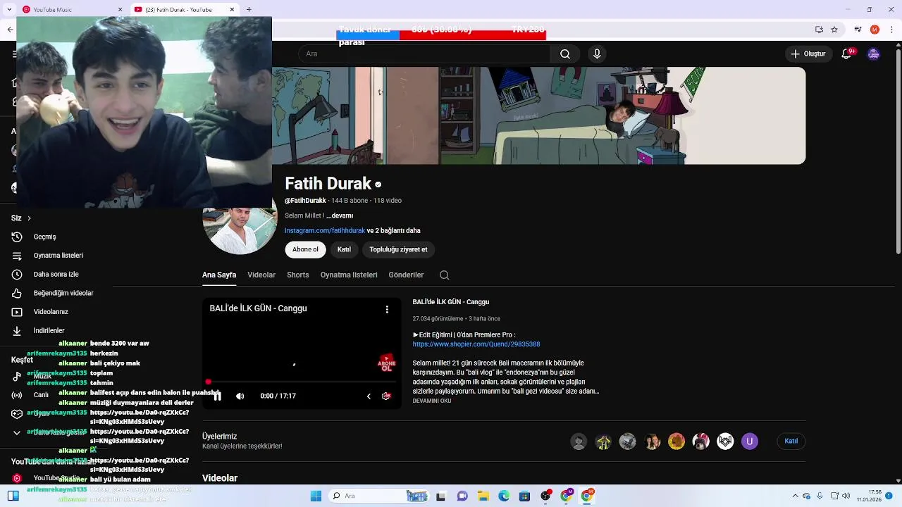The width and height of the screenshot is (902, 507).
Task: Open Chrome profile M avatar
Action: 875,30
